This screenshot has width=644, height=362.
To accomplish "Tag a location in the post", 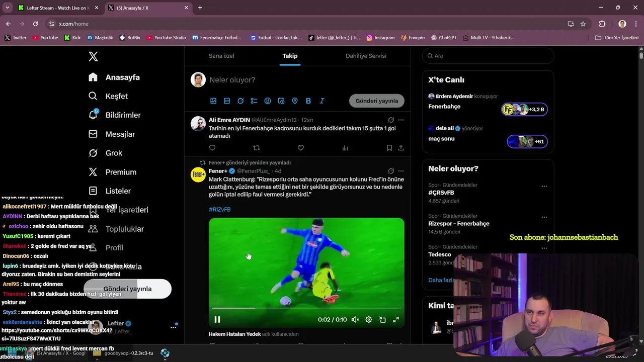I will click(295, 101).
